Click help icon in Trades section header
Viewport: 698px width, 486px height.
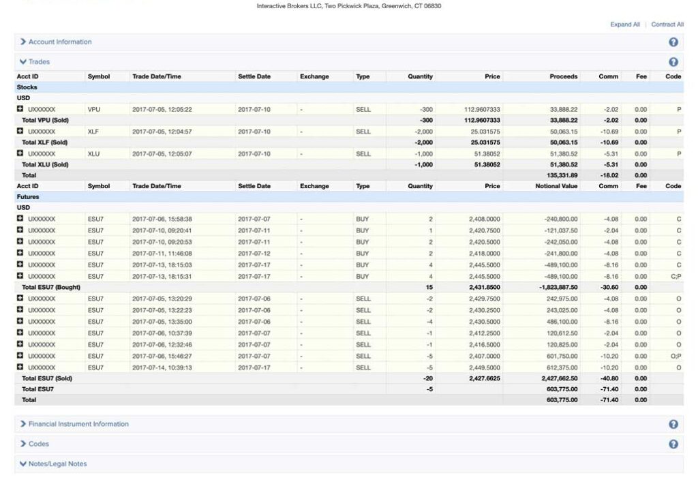(673, 62)
